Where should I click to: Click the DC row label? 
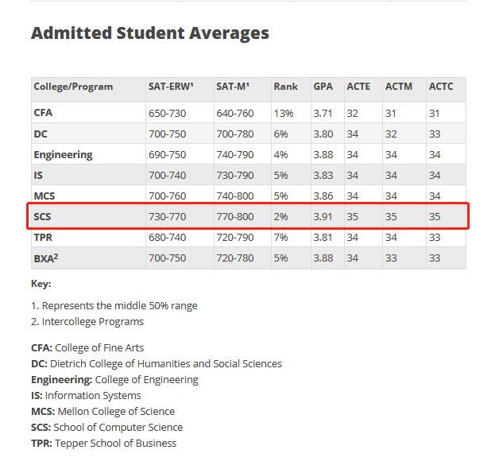tap(41, 134)
